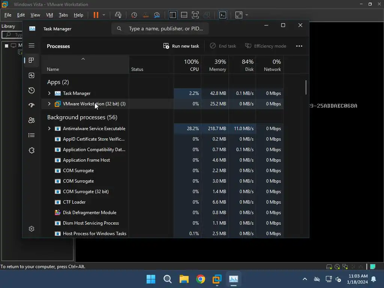Viewport: 384px width, 288px height.
Task: Open Task Manager hamburger navigation menu
Action: click(31, 45)
